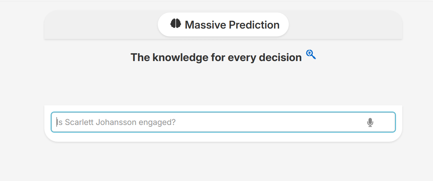This screenshot has width=433, height=181.
Task: Click the empty page background below the search card
Action: point(222,162)
